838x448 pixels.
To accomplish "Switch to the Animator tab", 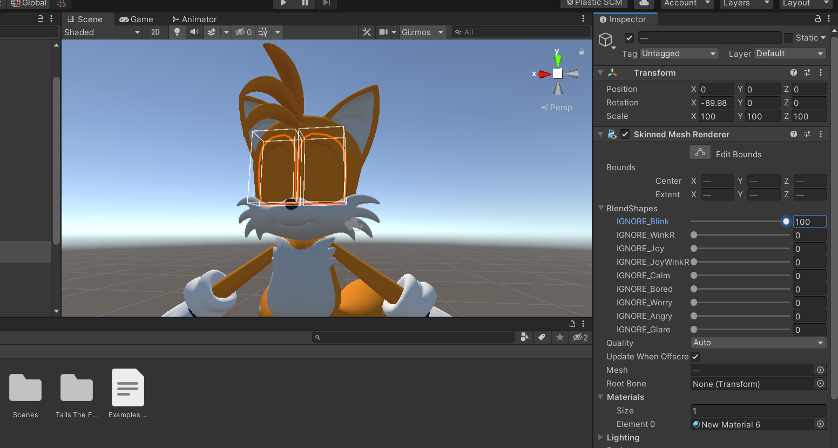I will tap(194, 19).
